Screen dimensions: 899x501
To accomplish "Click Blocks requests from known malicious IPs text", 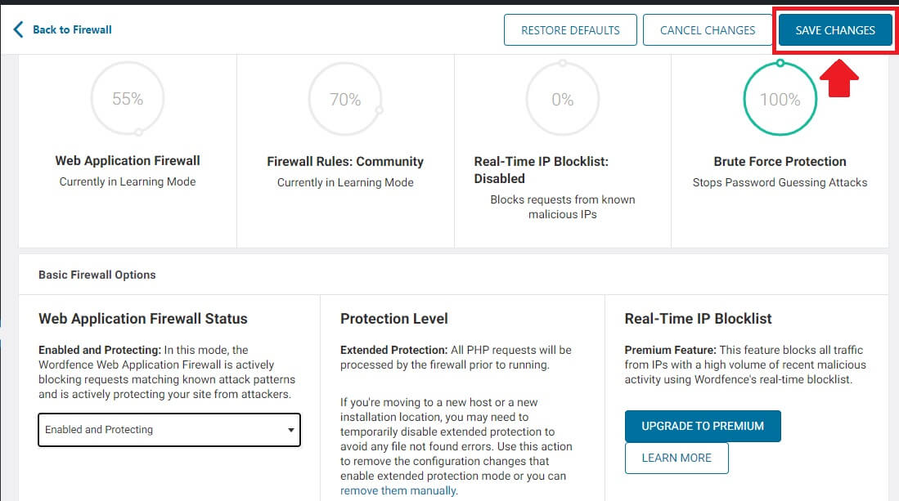I will click(563, 207).
